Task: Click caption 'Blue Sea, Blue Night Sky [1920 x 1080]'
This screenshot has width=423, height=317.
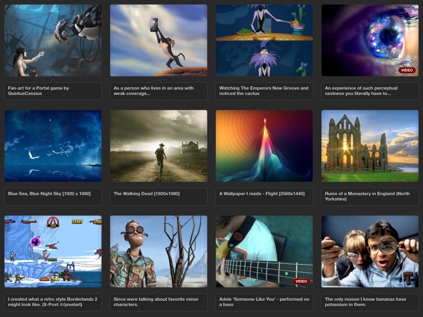Action: pos(50,194)
